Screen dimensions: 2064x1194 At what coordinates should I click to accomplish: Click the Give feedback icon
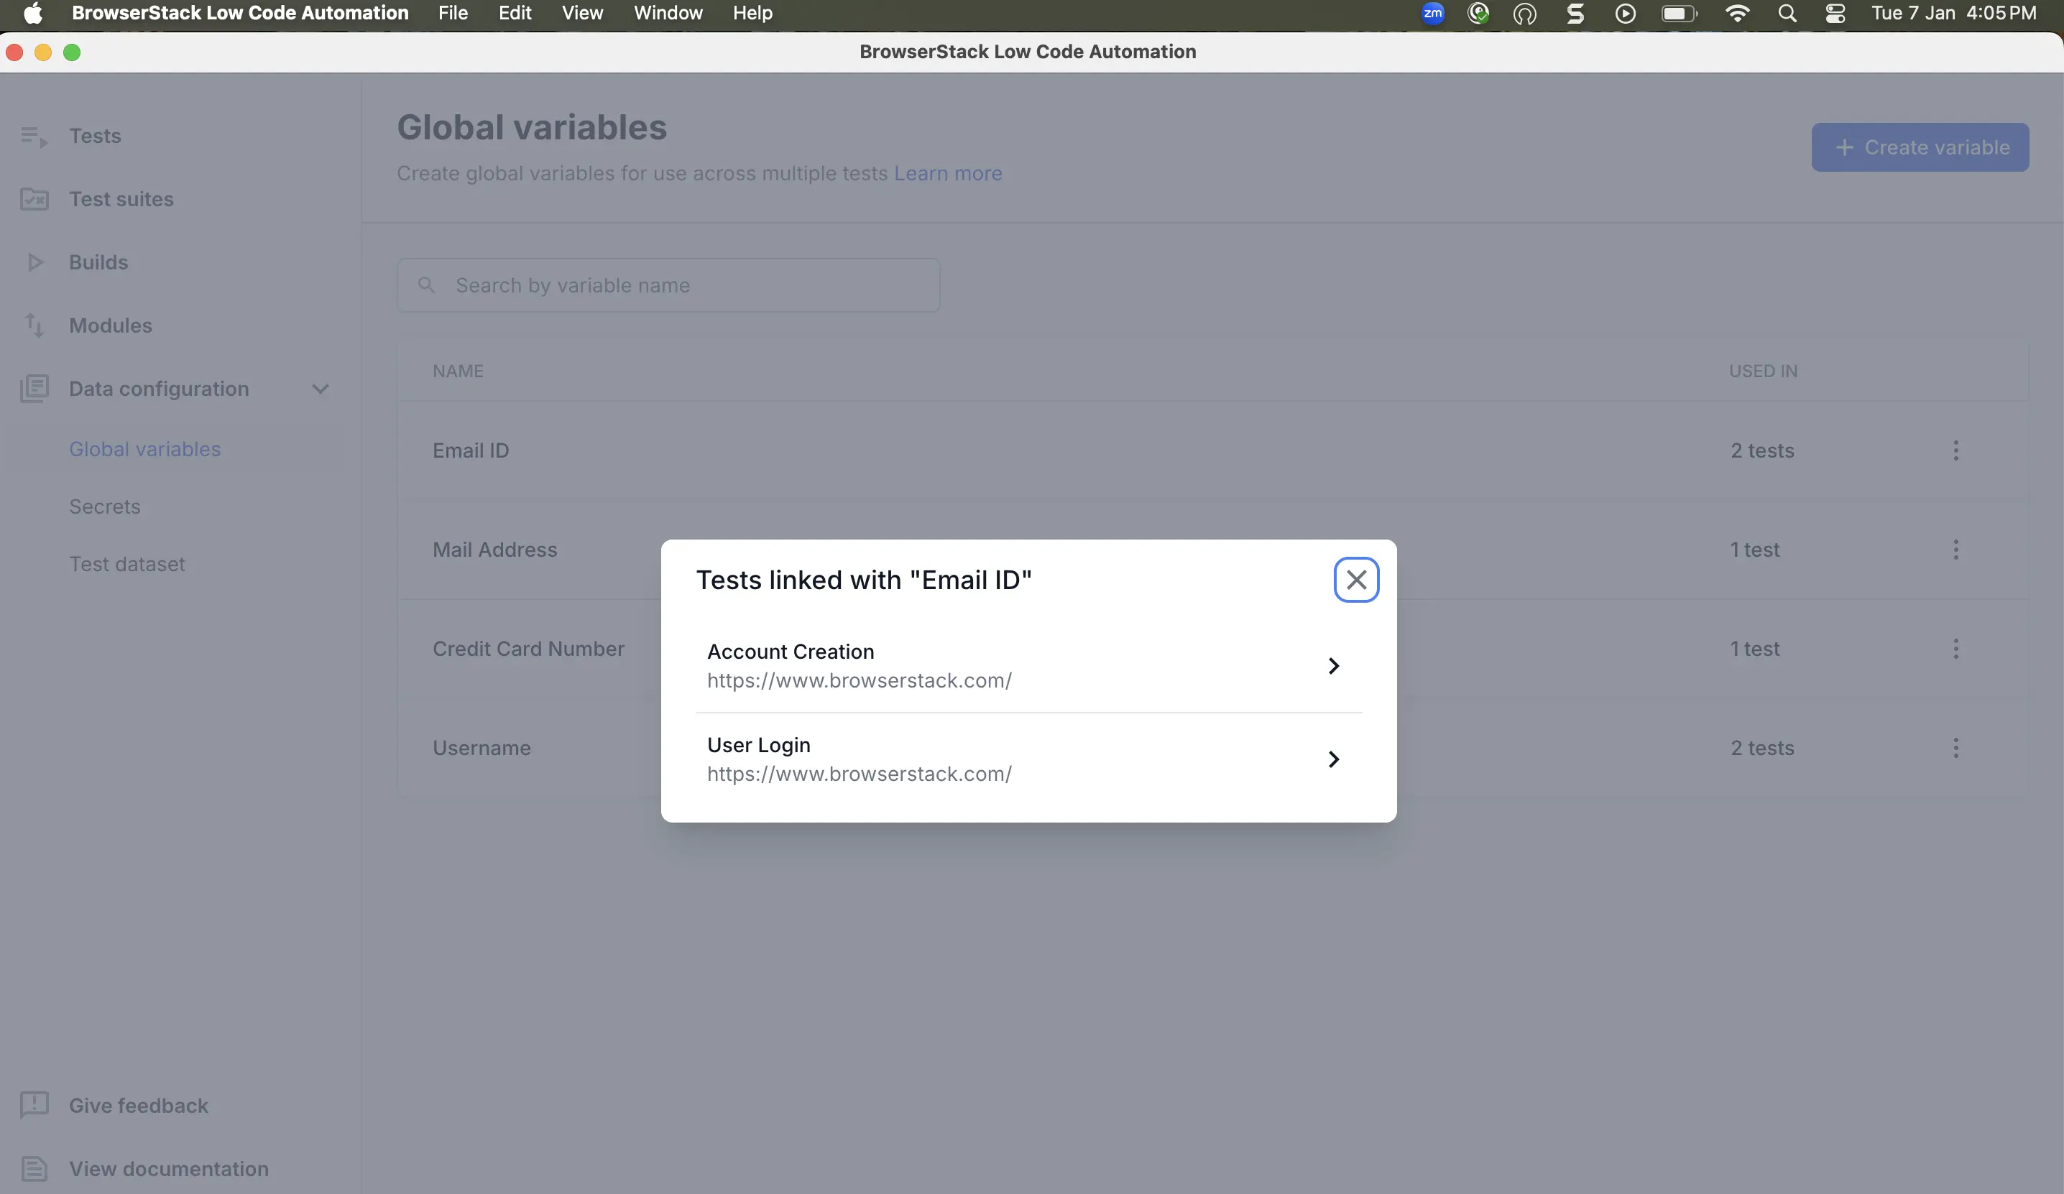(x=34, y=1105)
